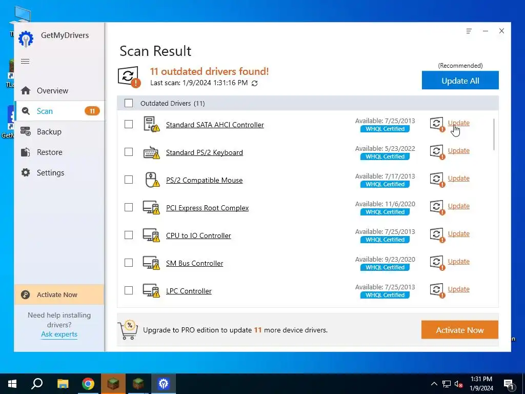Open the Settings section
525x394 pixels.
[x=59, y=172]
